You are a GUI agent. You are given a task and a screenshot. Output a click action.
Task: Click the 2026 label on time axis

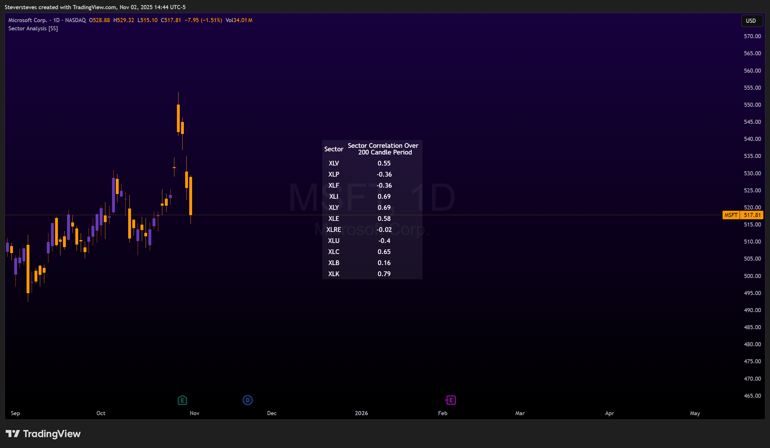click(x=361, y=413)
